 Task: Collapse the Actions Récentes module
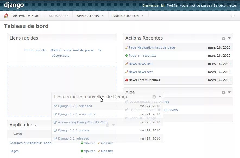coord(229,38)
